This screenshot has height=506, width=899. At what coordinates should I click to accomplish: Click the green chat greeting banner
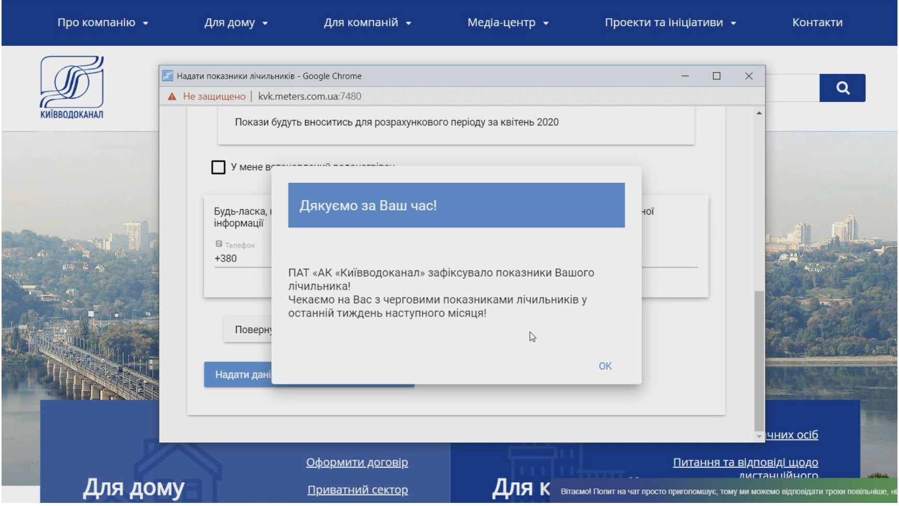[723, 492]
